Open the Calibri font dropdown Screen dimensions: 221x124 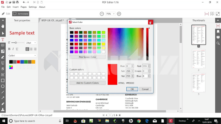pos(22,55)
